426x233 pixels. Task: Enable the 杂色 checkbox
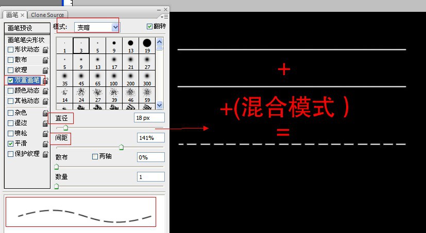click(x=11, y=113)
